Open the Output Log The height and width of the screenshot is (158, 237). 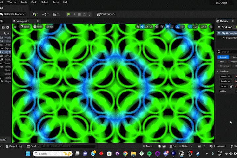[14, 146]
